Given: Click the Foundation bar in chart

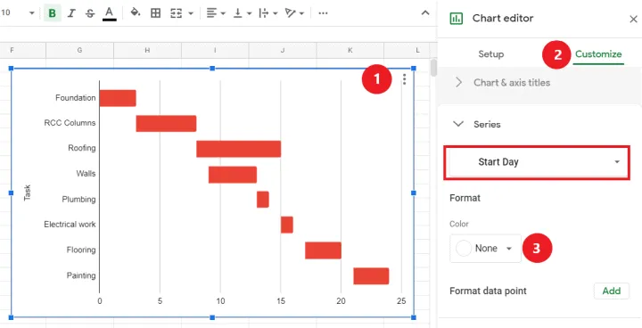Looking at the screenshot, I should pyautogui.click(x=118, y=98).
